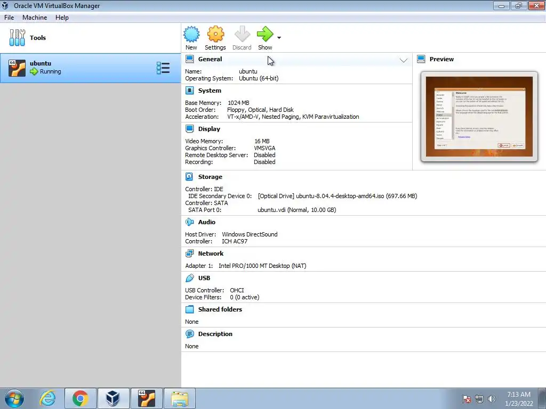Click the taskbar clock 7:13 AM
Screen dimensions: 546x409
coord(519,395)
